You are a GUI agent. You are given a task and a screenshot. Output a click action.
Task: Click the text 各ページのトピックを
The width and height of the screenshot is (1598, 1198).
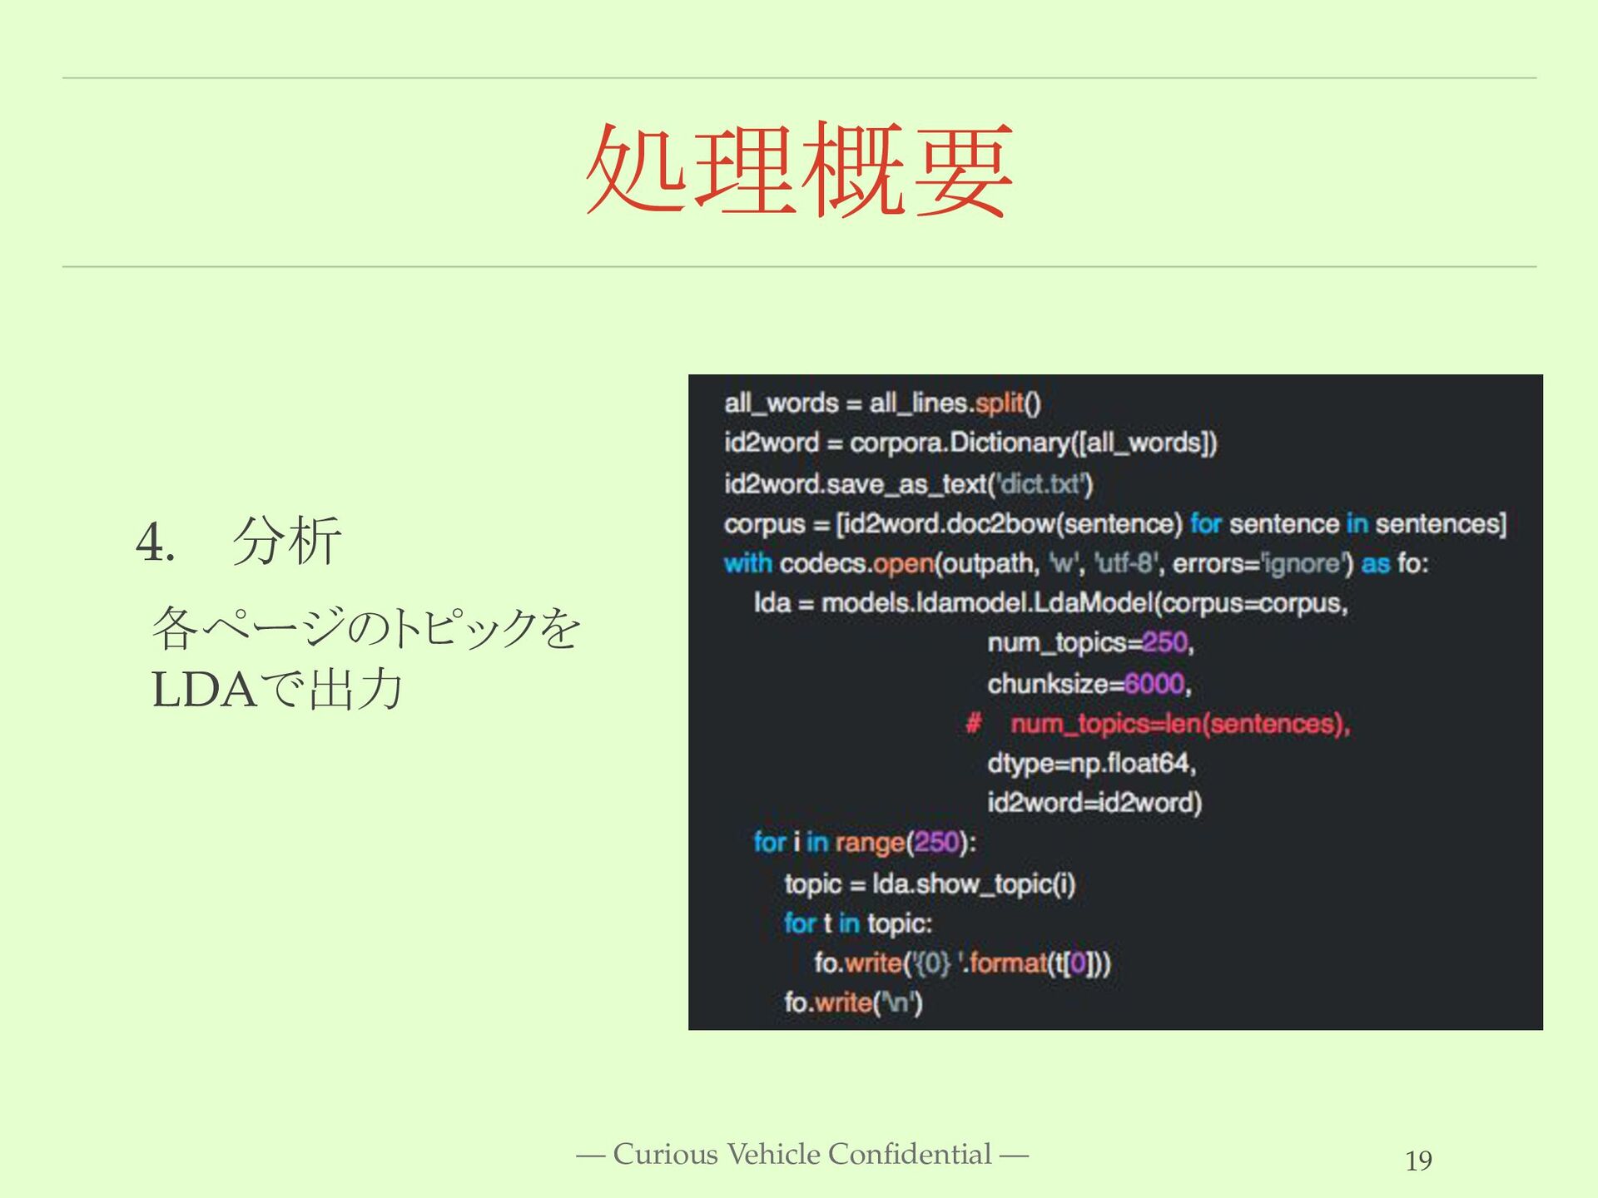(x=366, y=627)
